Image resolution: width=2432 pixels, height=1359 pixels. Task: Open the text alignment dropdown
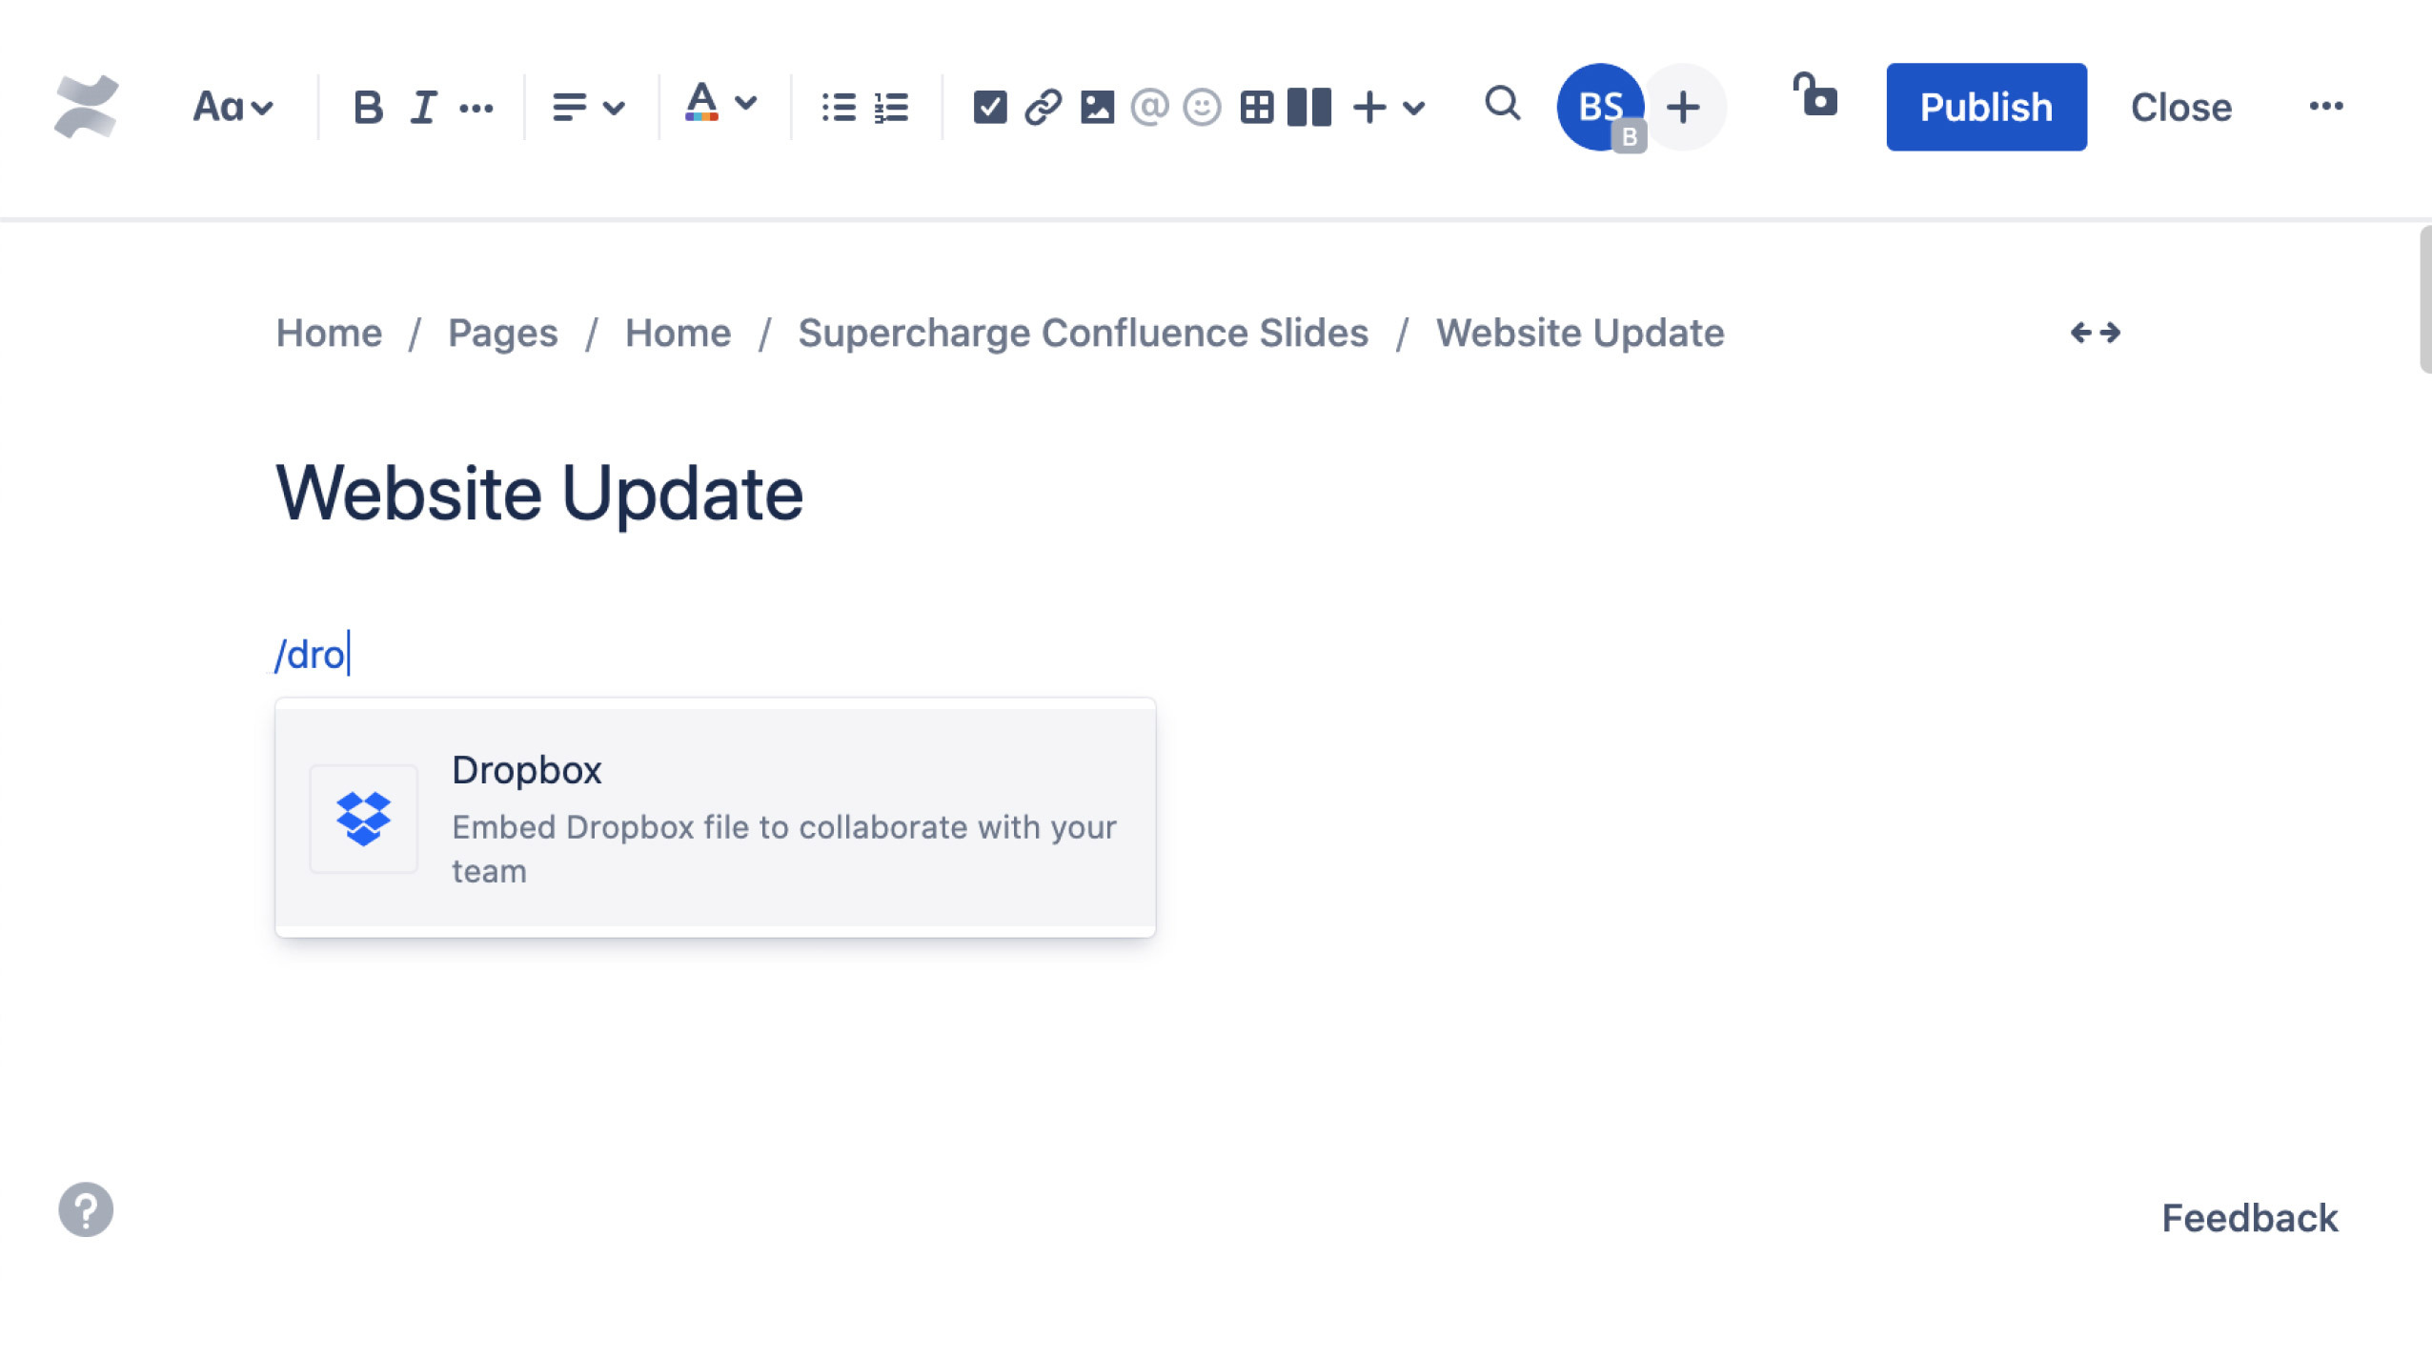tap(584, 107)
